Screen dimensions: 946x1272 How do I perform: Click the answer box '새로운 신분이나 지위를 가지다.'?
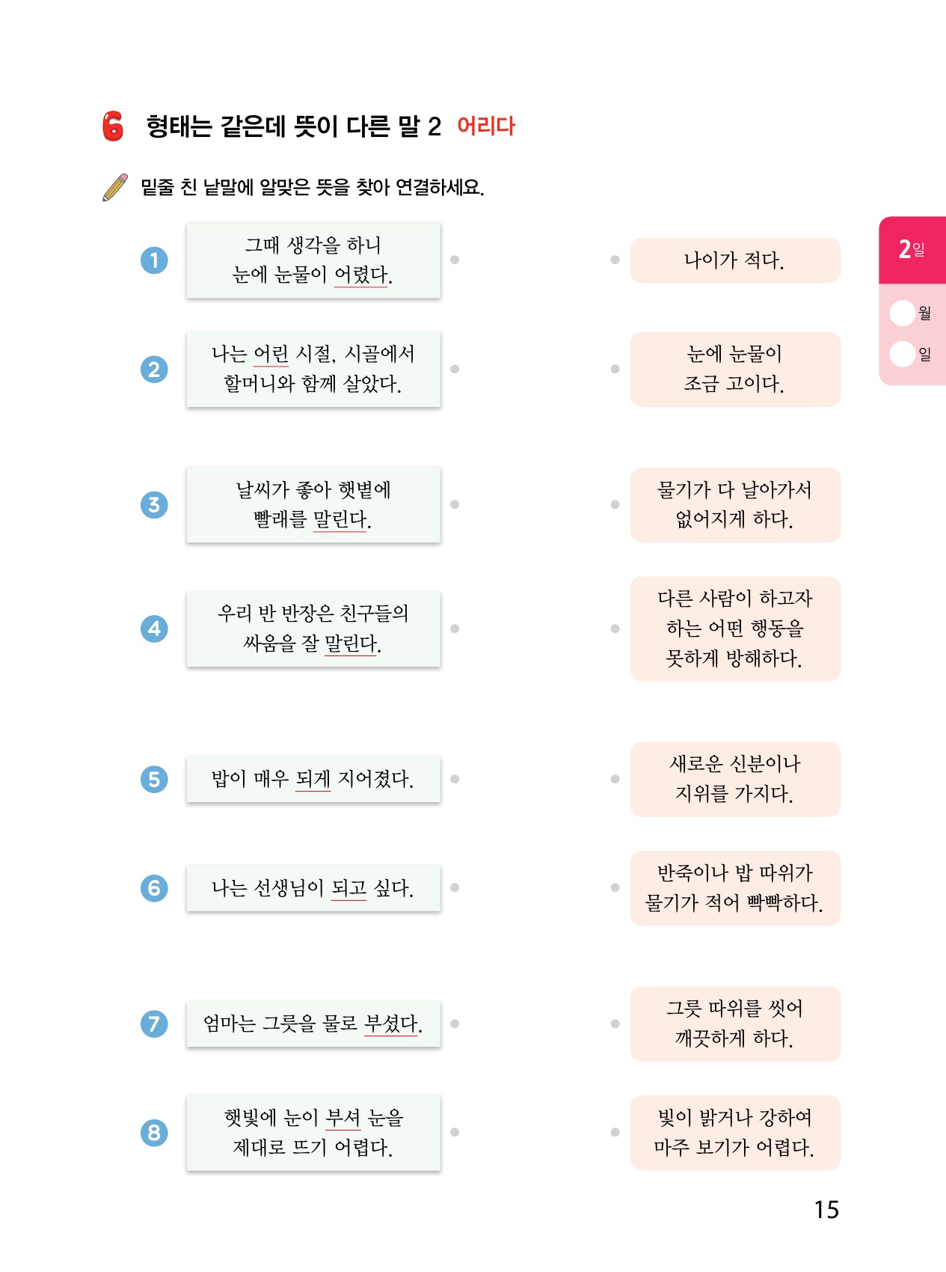(x=735, y=779)
